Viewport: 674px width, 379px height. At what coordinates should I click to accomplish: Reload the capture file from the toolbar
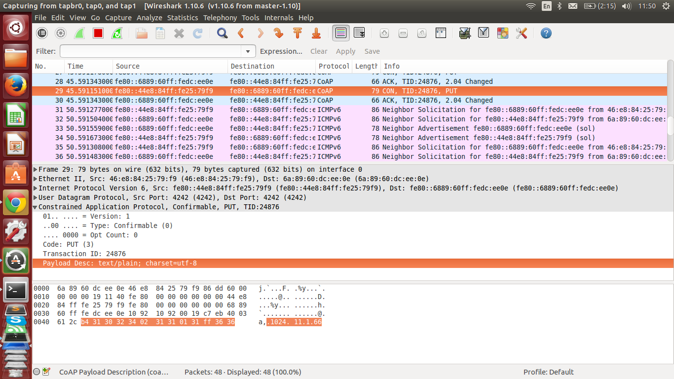pos(198,33)
